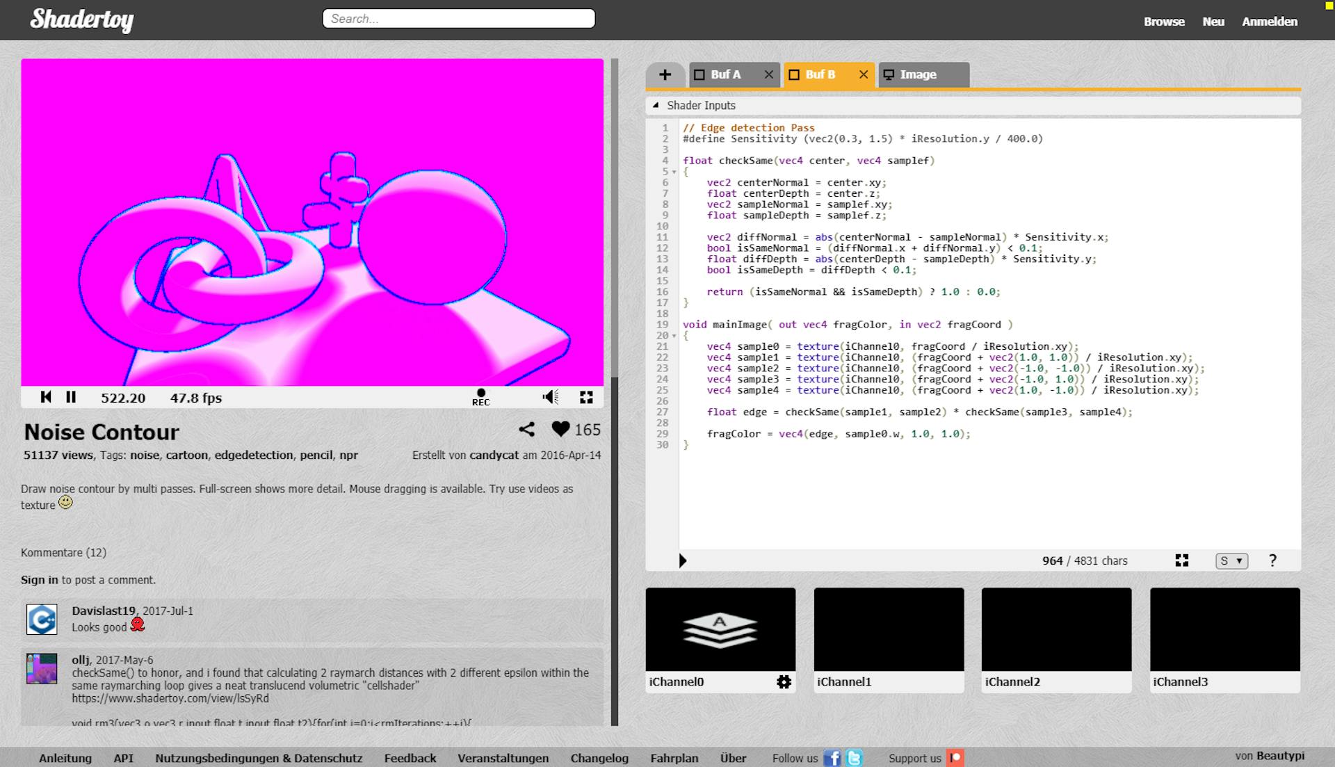Expand the code editor to fullscreen
Viewport: 1335px width, 767px height.
pyautogui.click(x=1182, y=560)
